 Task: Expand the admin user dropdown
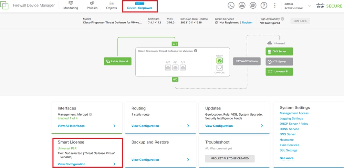coord(309,6)
